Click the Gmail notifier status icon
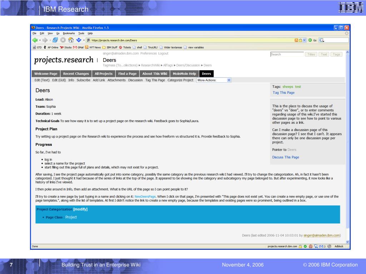Screen dimensions: 366x274 (x=322, y=246)
